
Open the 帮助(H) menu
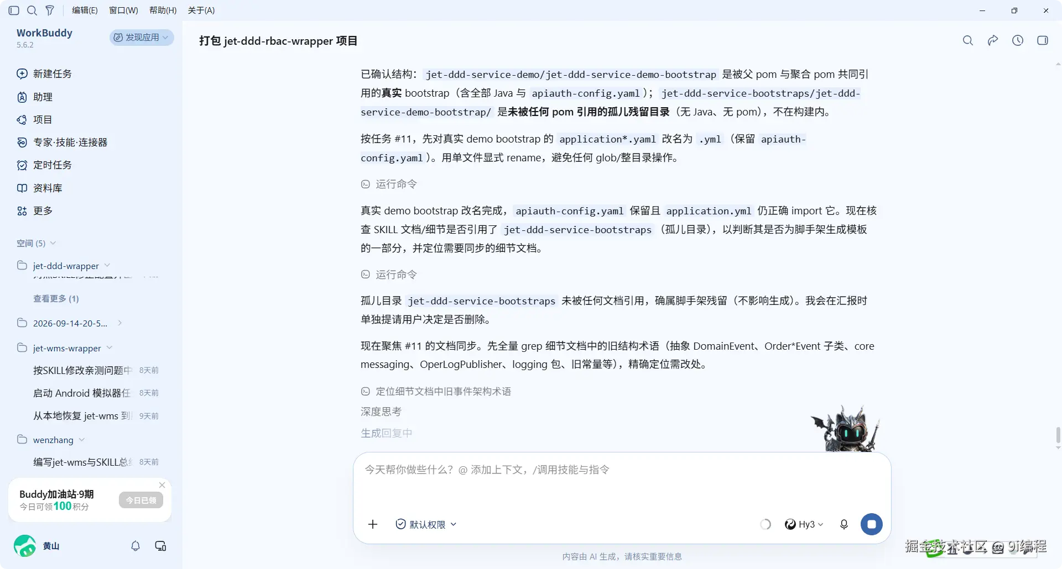[163, 10]
